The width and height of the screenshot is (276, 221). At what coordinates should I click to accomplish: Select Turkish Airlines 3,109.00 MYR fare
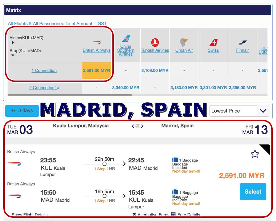tap(155, 71)
